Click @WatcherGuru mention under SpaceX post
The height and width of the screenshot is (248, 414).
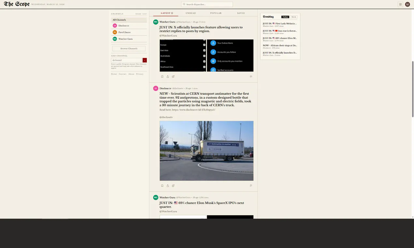tap(168, 211)
